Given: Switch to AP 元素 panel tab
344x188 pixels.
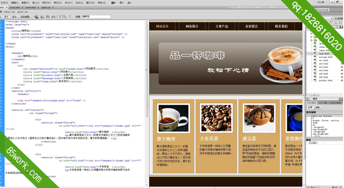Looking at the screenshot, I should click(x=323, y=103).
